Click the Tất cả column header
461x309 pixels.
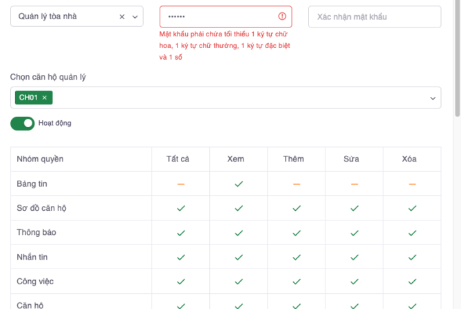[x=178, y=159]
